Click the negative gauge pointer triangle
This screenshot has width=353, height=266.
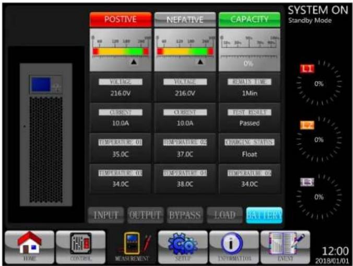pyautogui.click(x=200, y=62)
